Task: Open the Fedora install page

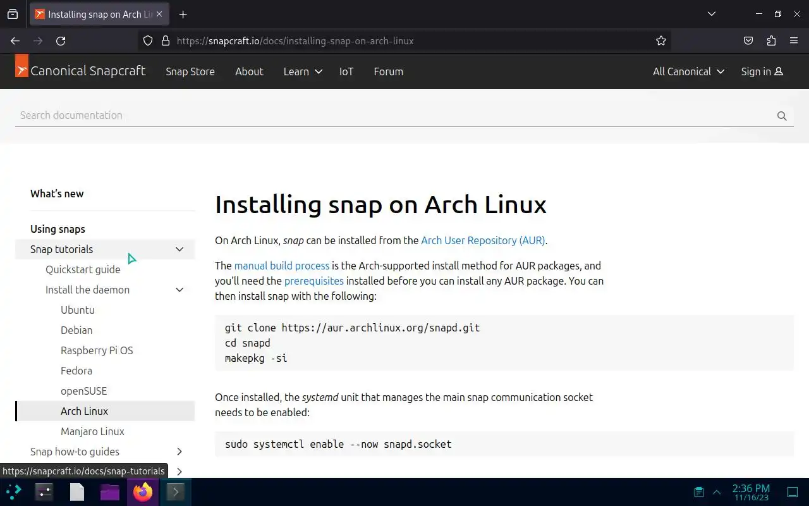Action: [76, 371]
